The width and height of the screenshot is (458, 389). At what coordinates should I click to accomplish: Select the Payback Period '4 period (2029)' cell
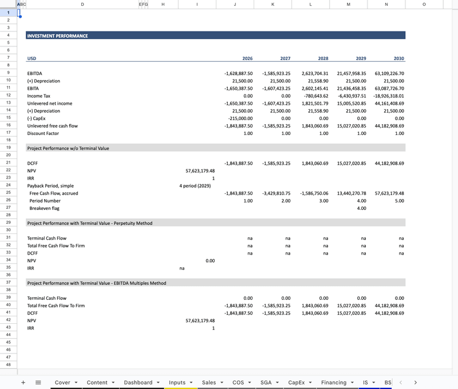[195, 186]
